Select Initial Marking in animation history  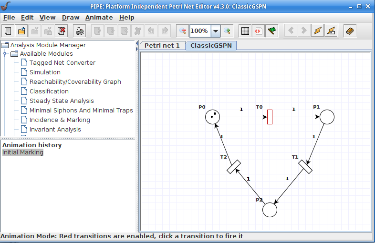point(22,152)
